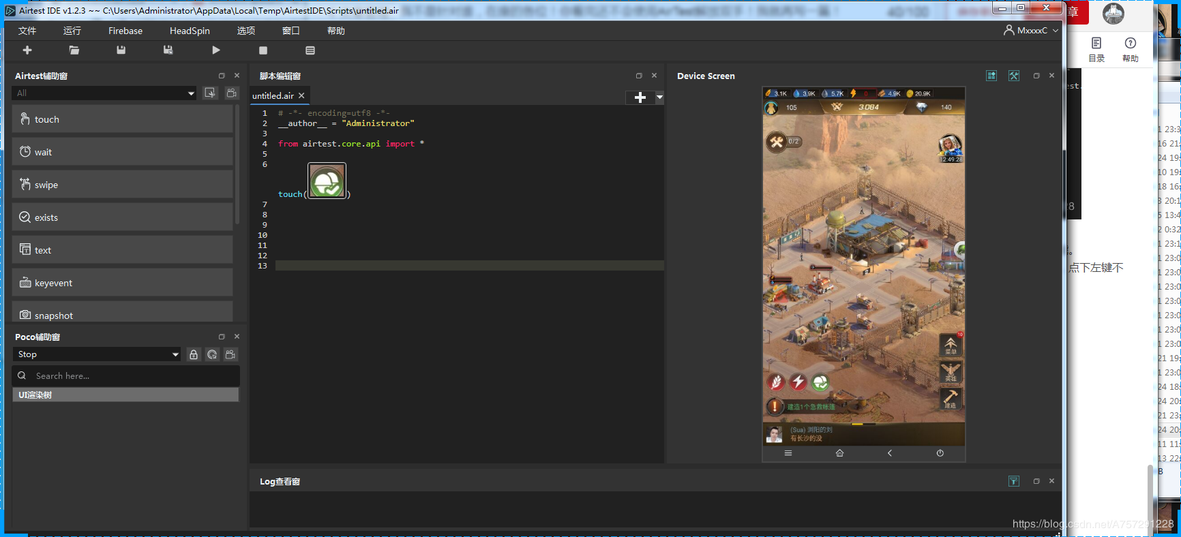Image resolution: width=1181 pixels, height=537 pixels.
Task: Run the script with play button
Action: [216, 50]
